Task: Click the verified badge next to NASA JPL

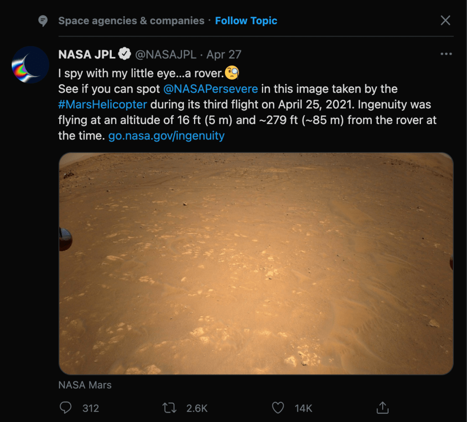Action: click(x=125, y=55)
